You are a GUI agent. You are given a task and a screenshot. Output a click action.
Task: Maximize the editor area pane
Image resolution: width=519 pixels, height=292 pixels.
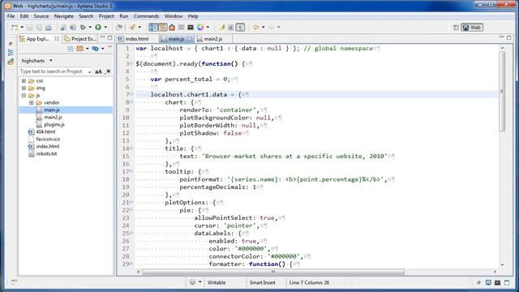tap(509, 38)
